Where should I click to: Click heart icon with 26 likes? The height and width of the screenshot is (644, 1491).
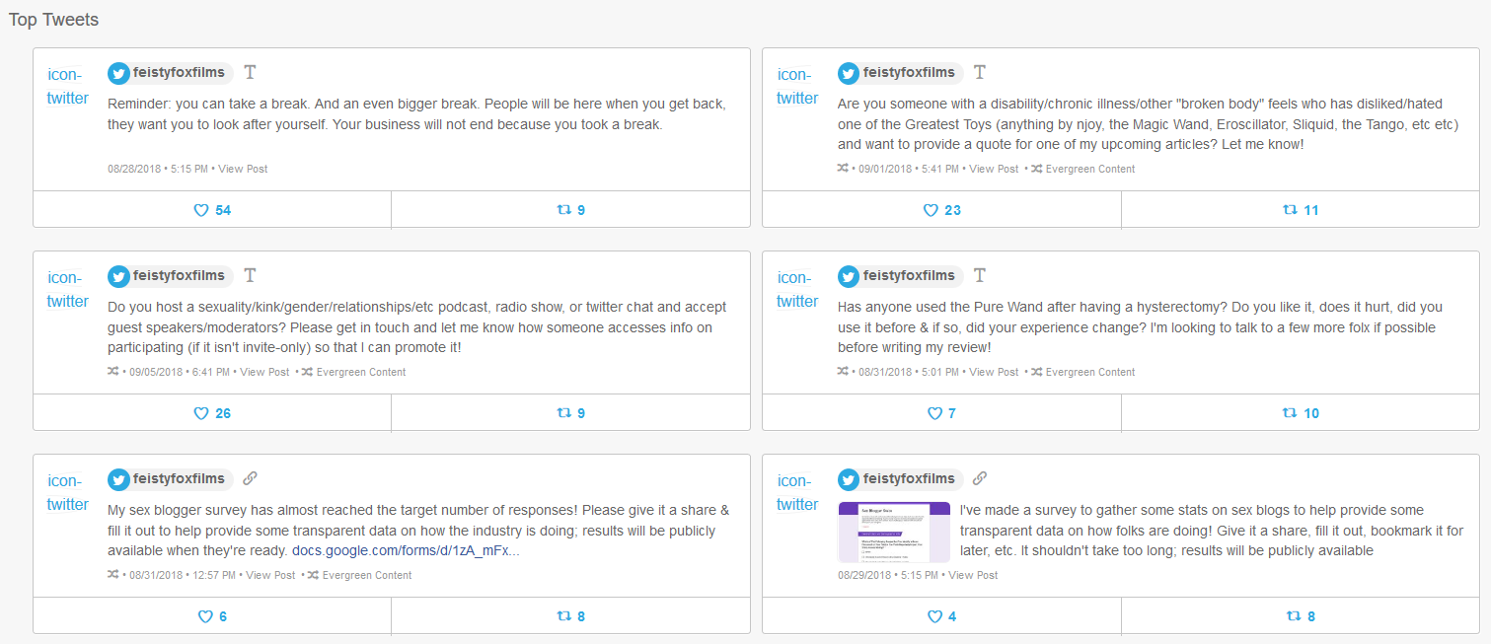coord(201,413)
